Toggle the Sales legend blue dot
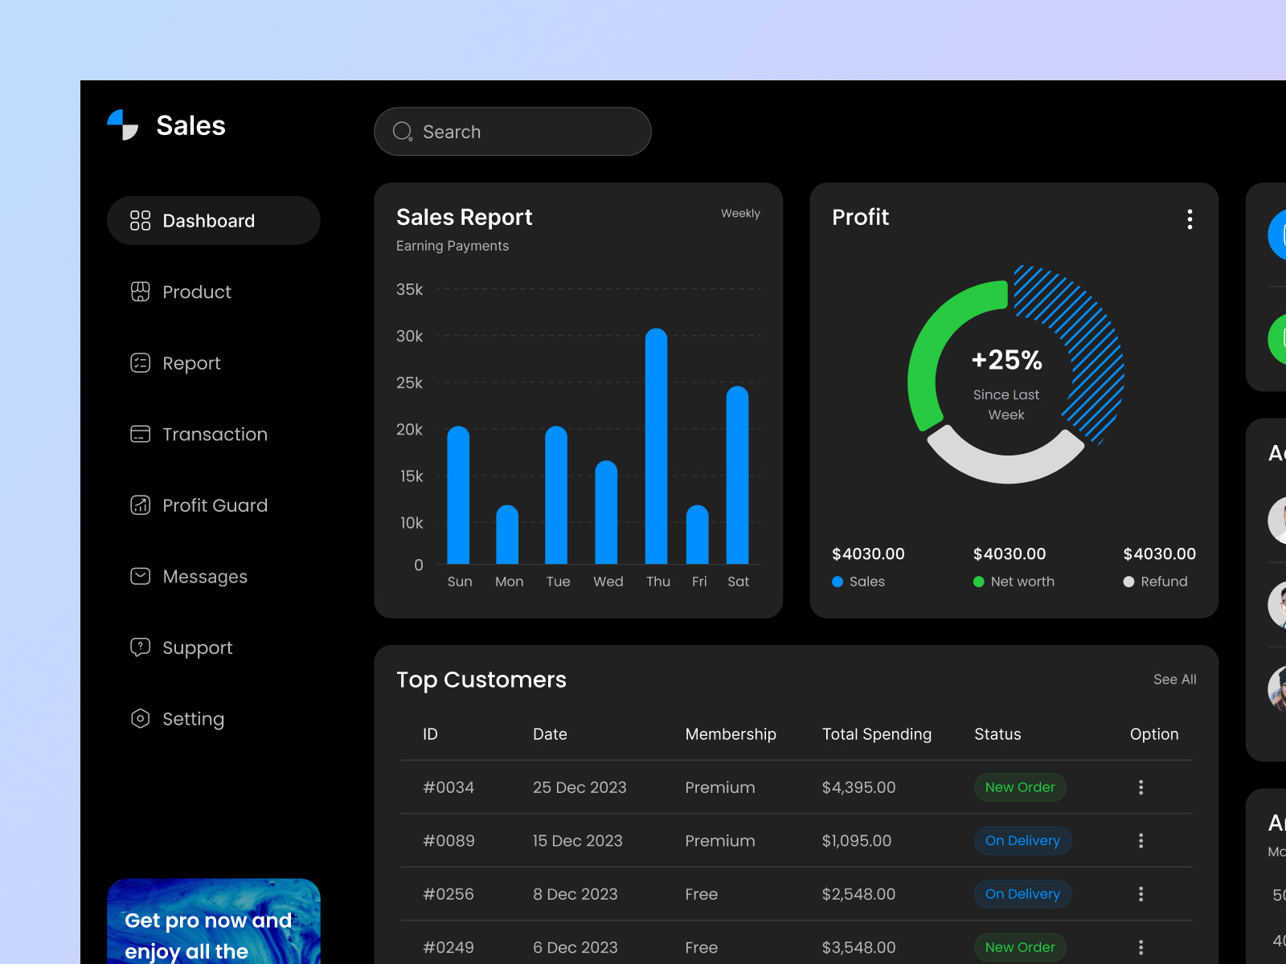1286x964 pixels. click(838, 582)
